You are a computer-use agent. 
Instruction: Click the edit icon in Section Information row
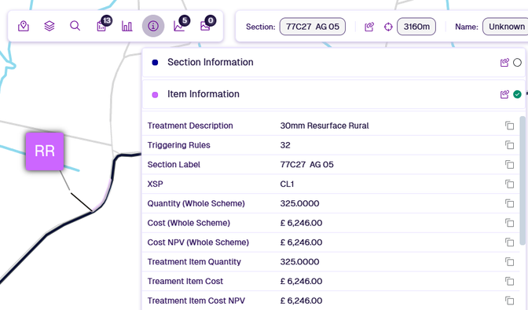(x=504, y=63)
